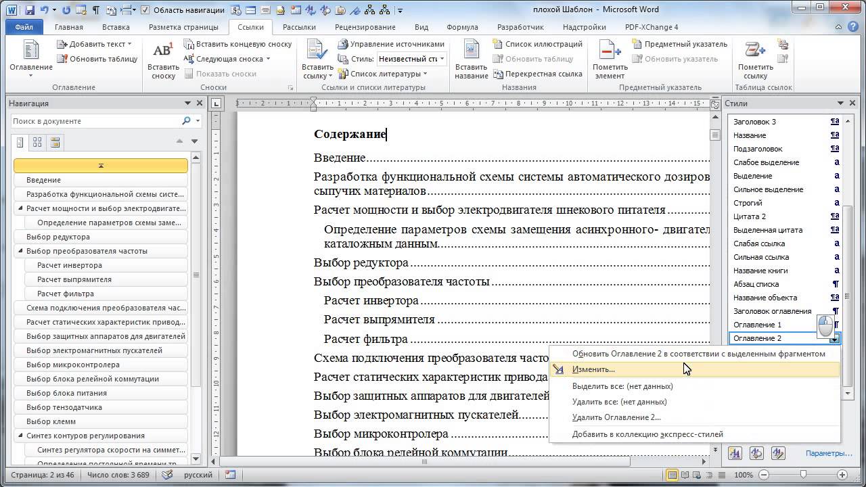Switch to print layout view in status bar
Screen dimensions: 866x487
(x=673, y=475)
